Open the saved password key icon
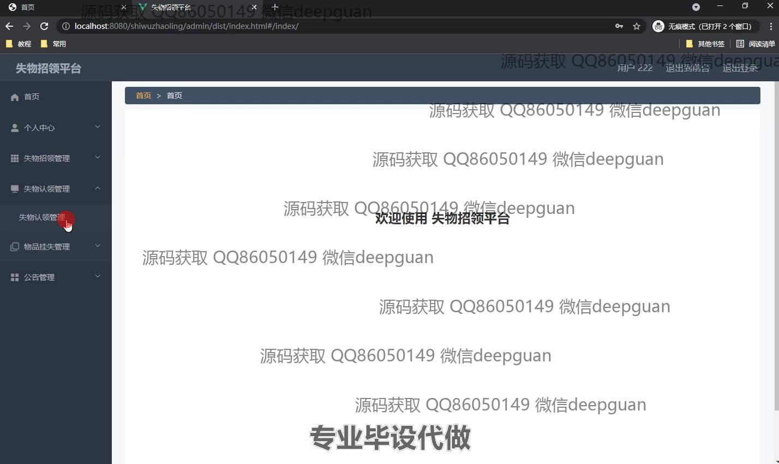Viewport: 779px width, 464px height. [619, 26]
